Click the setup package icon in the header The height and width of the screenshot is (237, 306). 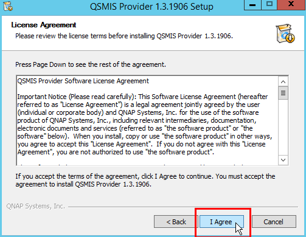click(285, 33)
